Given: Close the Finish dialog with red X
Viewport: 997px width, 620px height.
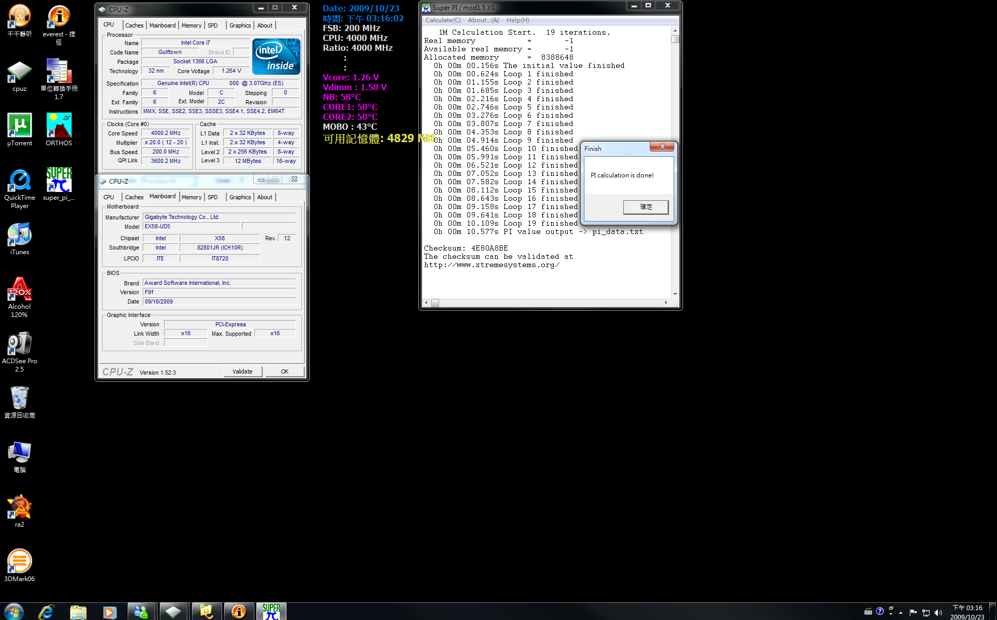Looking at the screenshot, I should click(662, 147).
